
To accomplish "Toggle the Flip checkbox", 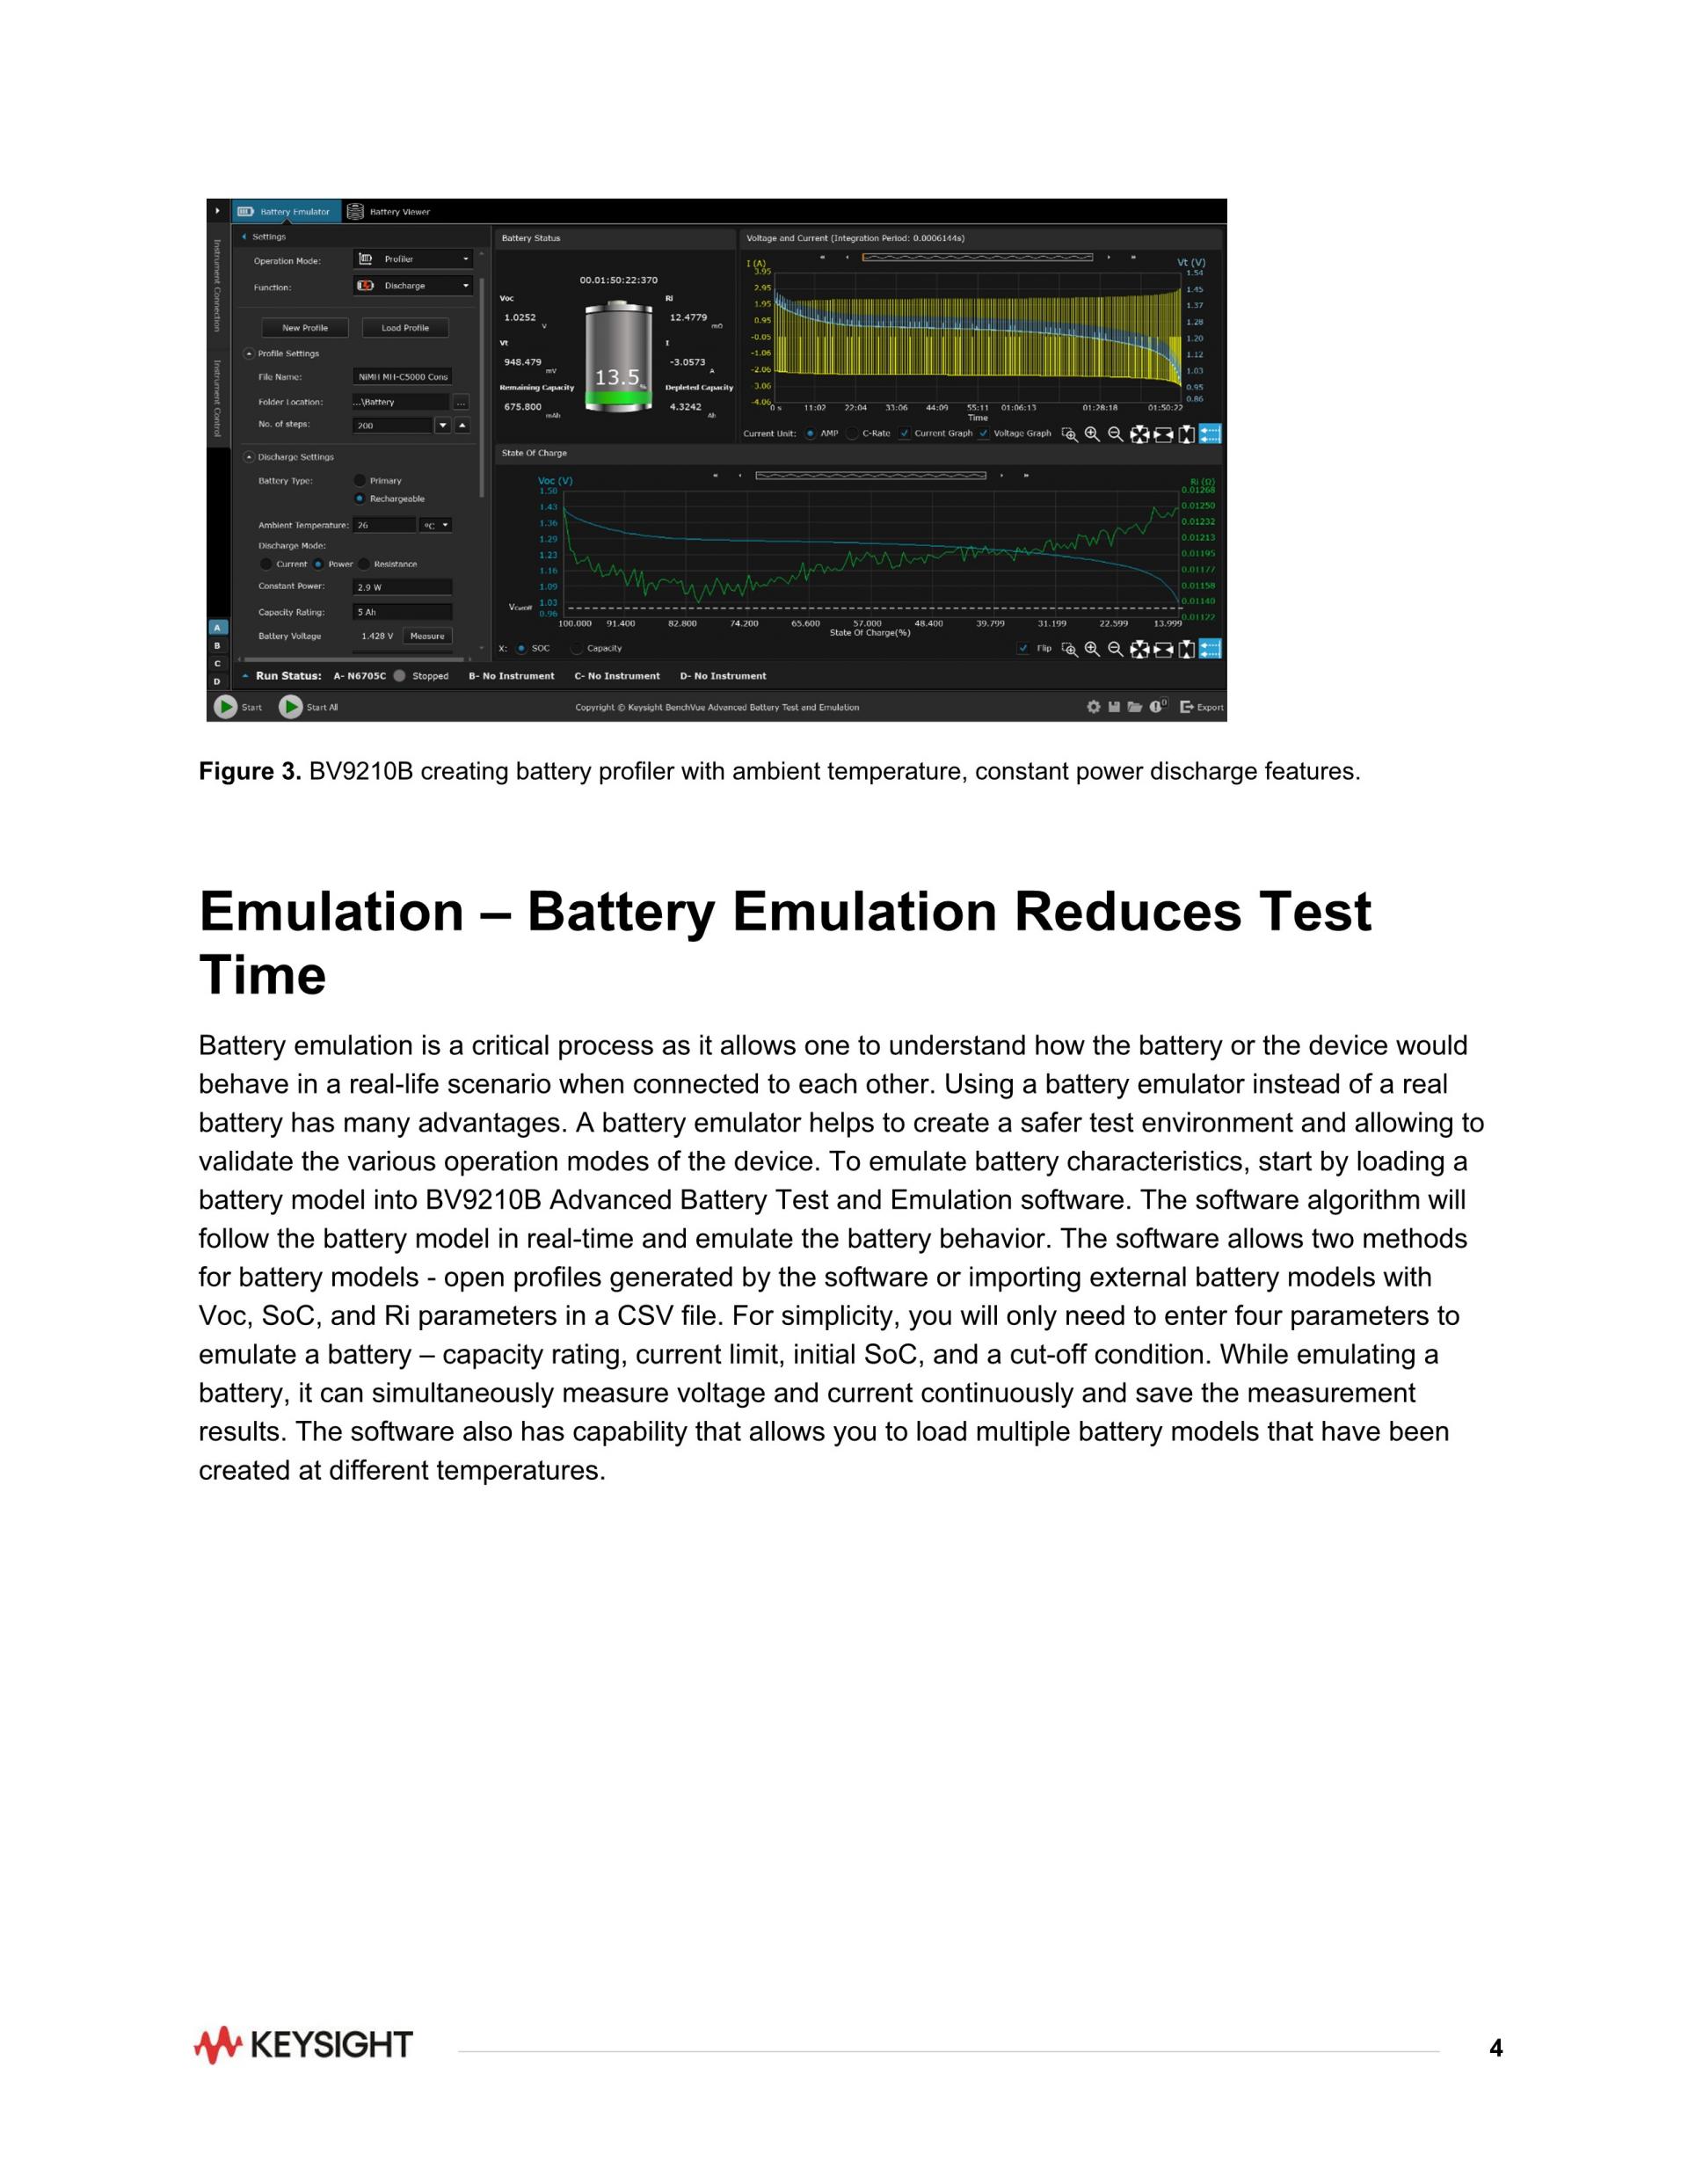I will coord(1023,649).
